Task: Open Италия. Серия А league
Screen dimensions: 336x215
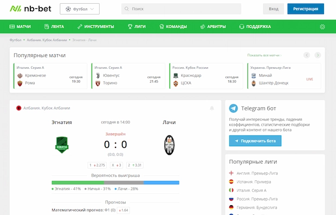Action: coord(251,191)
